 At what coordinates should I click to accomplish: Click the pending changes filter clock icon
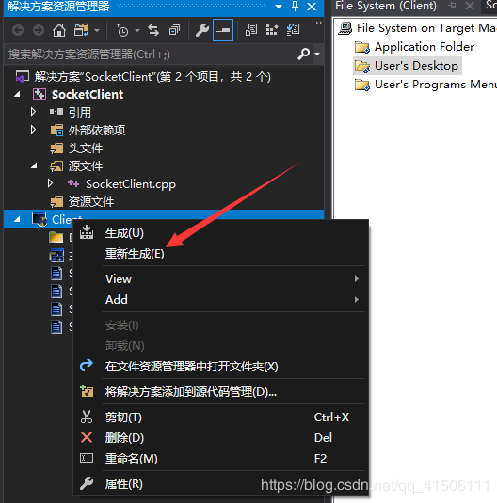tap(121, 30)
